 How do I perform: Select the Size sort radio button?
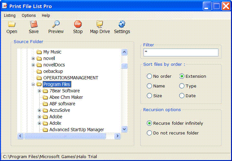point(149,96)
